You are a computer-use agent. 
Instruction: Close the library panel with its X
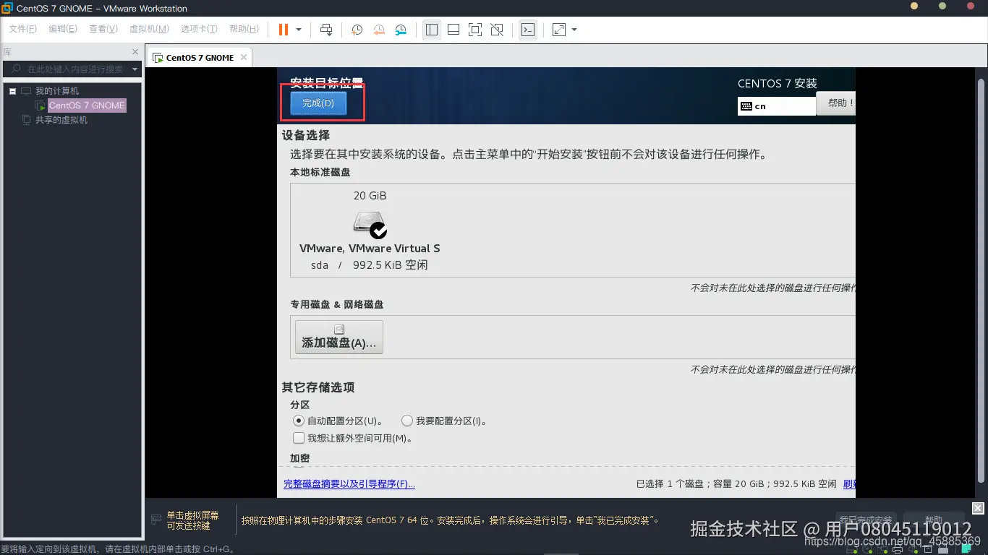tap(135, 52)
